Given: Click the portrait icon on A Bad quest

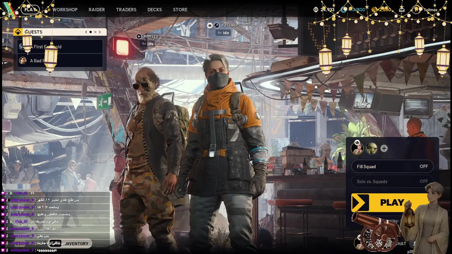Looking at the screenshot, I should click(23, 60).
